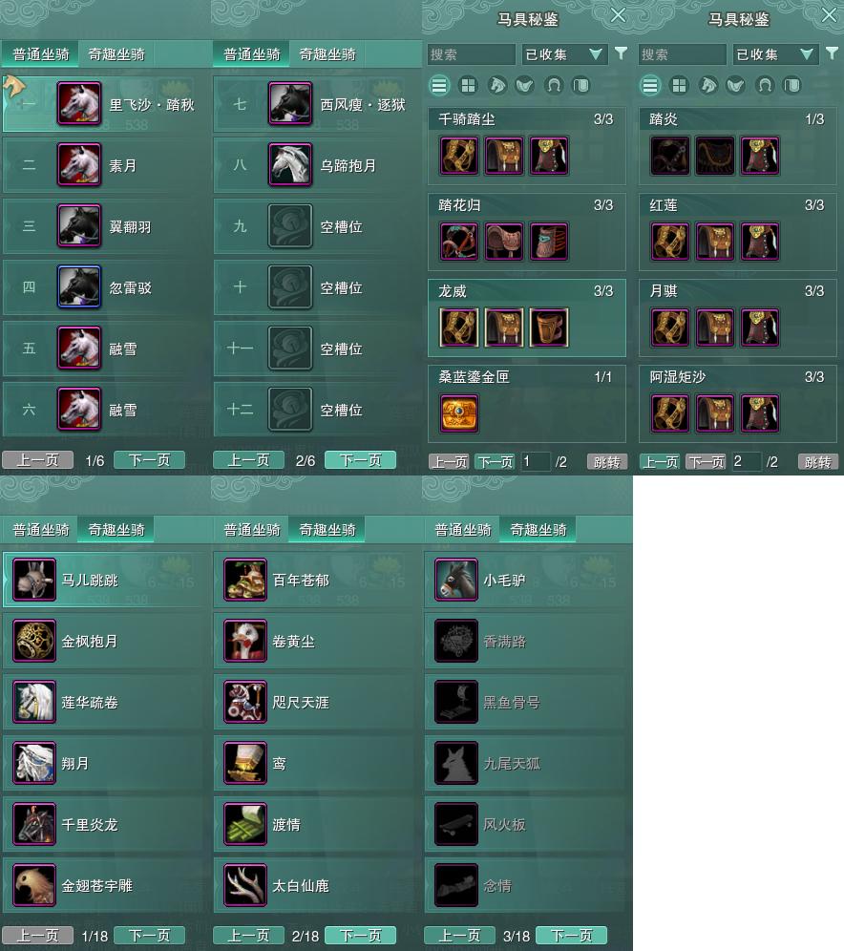Select the 小毛驴 donkey mount icon

pos(456,580)
